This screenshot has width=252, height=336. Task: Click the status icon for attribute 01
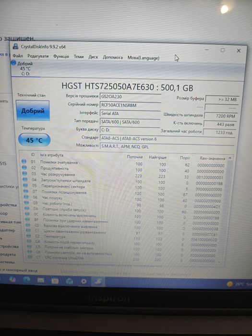coord(24,161)
